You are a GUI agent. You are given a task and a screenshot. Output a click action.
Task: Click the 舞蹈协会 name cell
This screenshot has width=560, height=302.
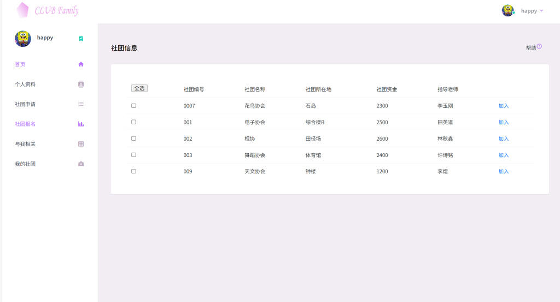[255, 155]
